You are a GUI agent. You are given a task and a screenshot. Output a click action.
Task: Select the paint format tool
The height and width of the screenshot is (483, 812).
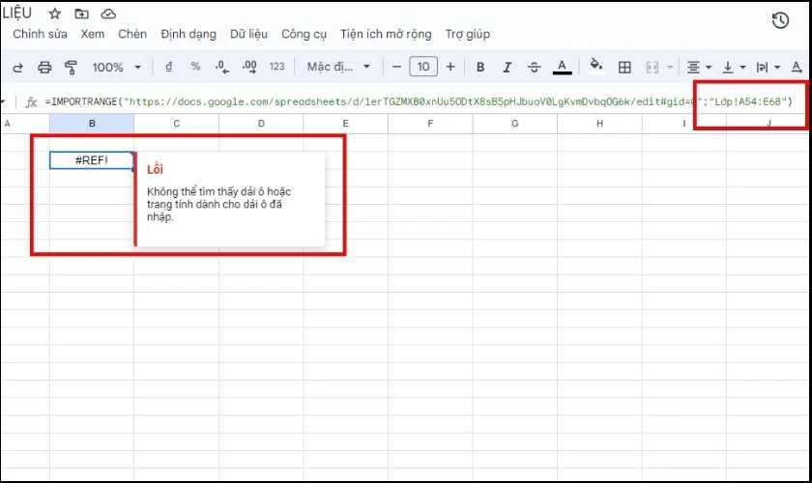71,68
